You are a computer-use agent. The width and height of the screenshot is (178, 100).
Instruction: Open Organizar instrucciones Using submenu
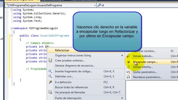tap(86, 56)
